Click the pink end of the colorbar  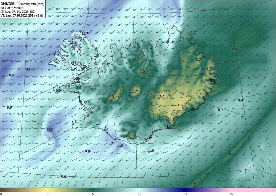(253, 190)
